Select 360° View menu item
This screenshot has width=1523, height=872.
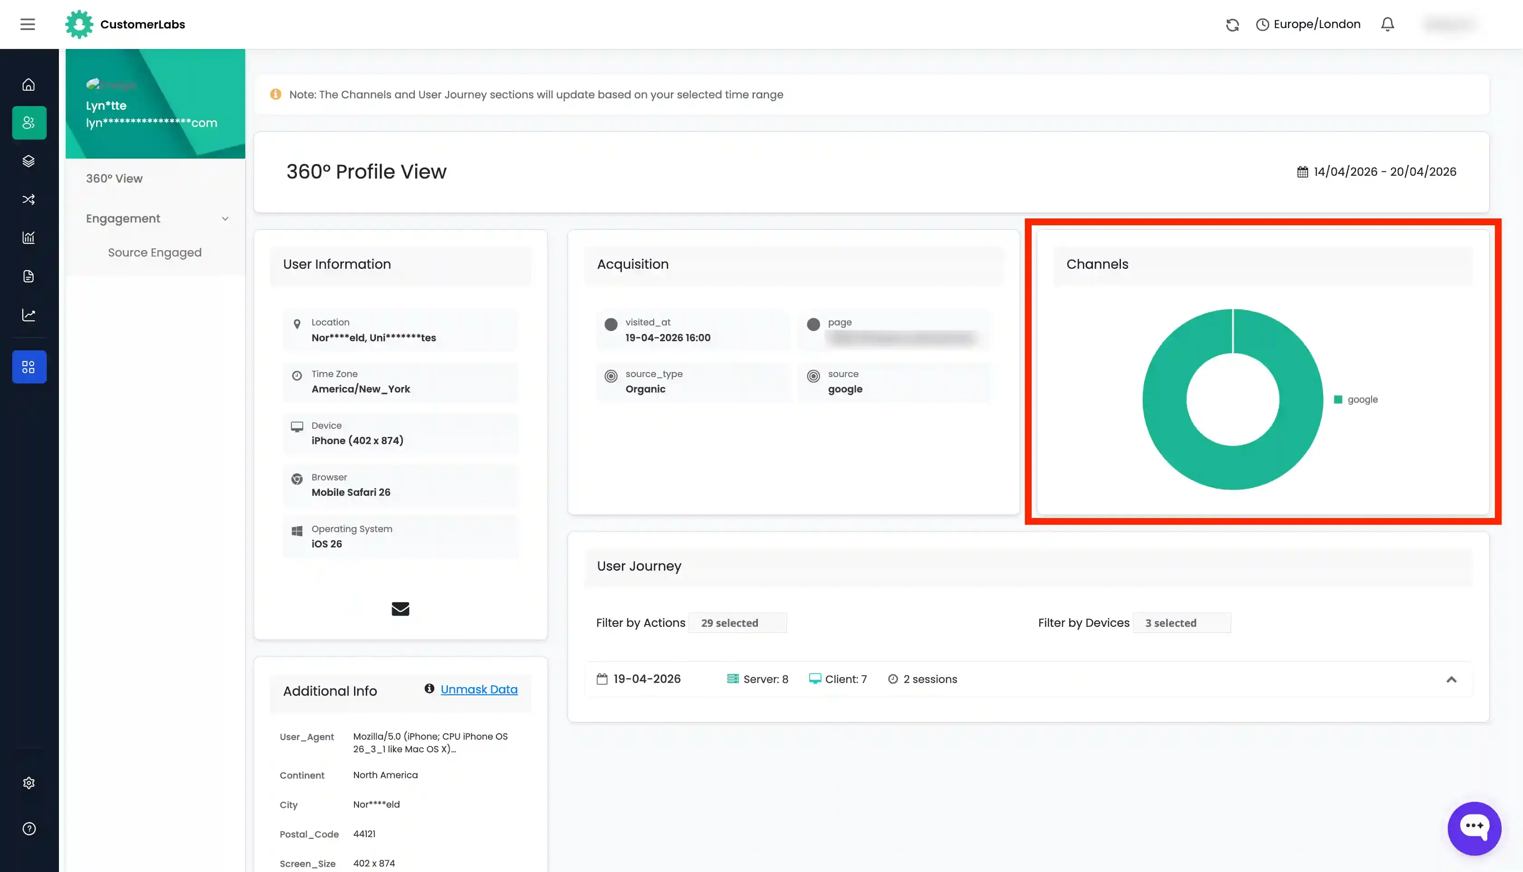point(114,179)
